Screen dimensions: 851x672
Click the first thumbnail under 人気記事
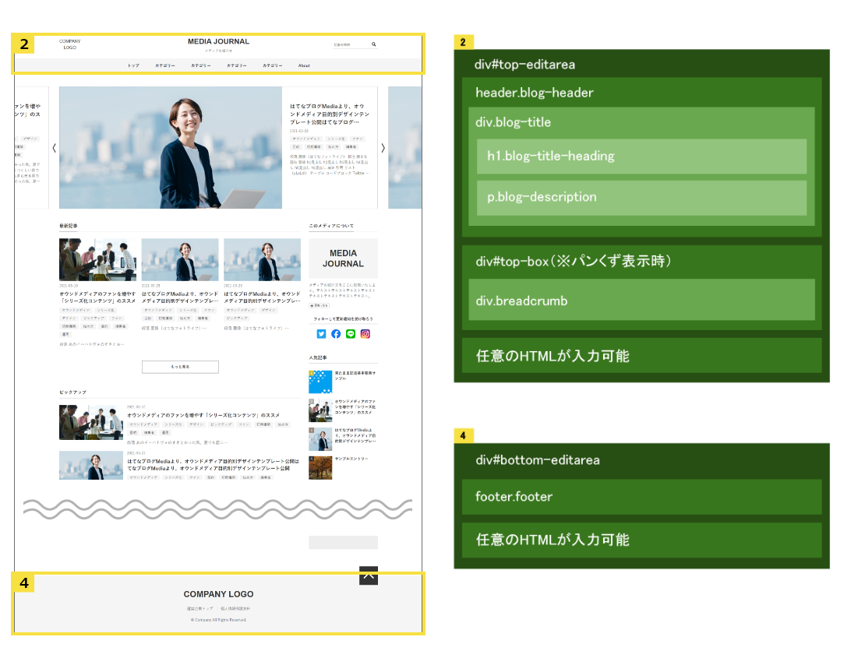coord(320,382)
